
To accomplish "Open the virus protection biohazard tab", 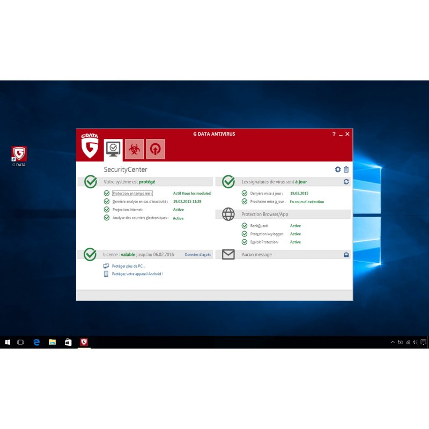I will pyautogui.click(x=134, y=149).
